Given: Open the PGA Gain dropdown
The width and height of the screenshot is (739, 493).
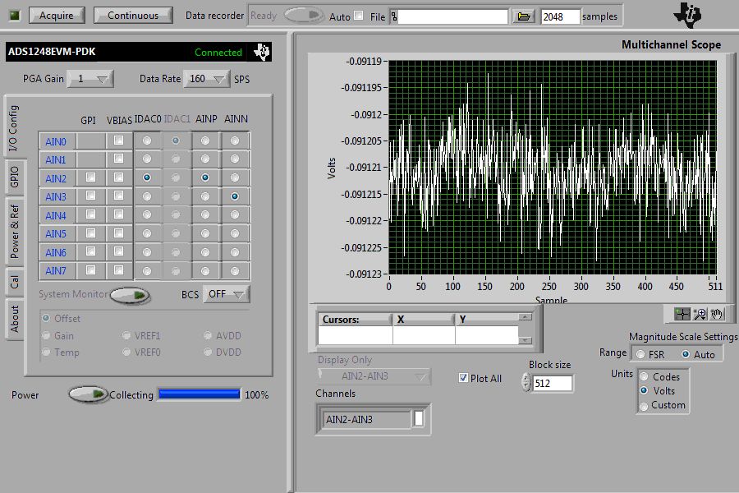Looking at the screenshot, I should pyautogui.click(x=90, y=79).
